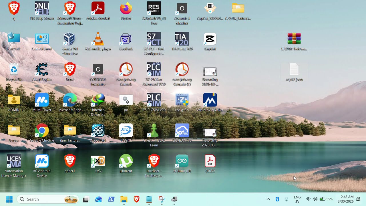The height and width of the screenshot is (206, 366).
Task: Select the zadig-2.9 executable icon
Action: 182,102
